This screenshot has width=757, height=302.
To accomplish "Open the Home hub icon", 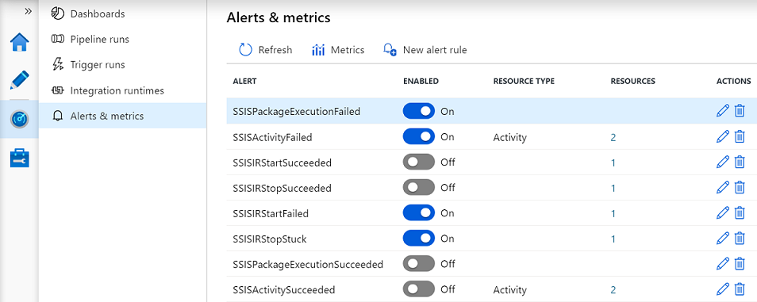I will 20,43.
